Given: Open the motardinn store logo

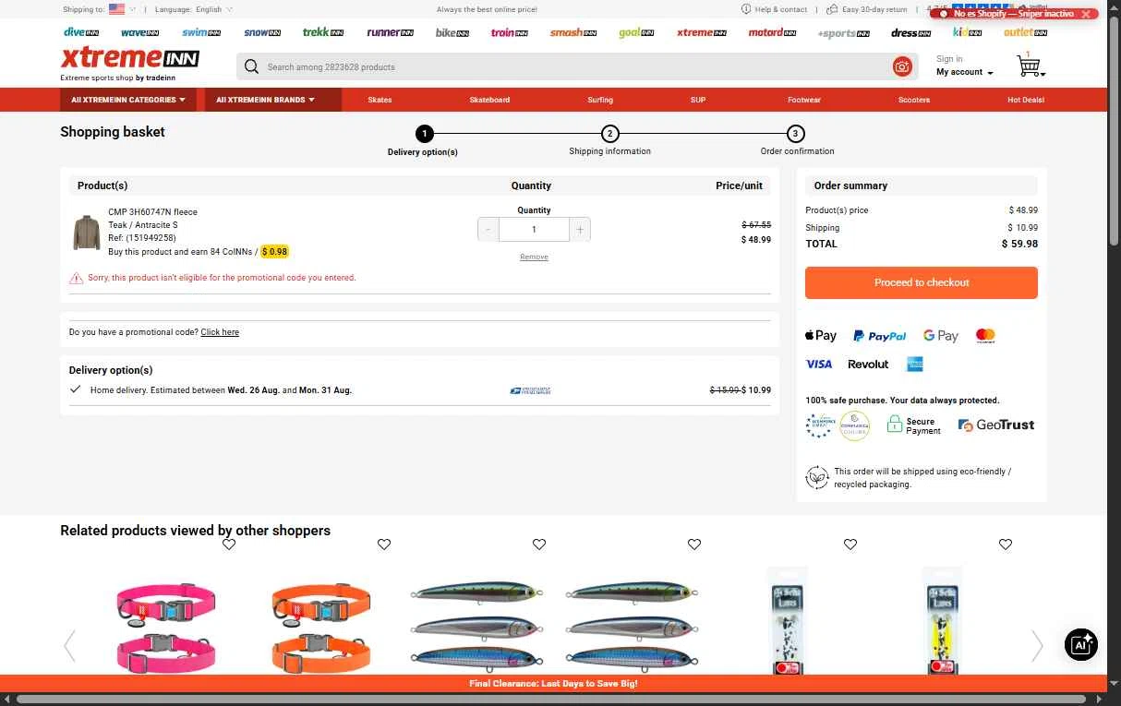Looking at the screenshot, I should tap(772, 32).
